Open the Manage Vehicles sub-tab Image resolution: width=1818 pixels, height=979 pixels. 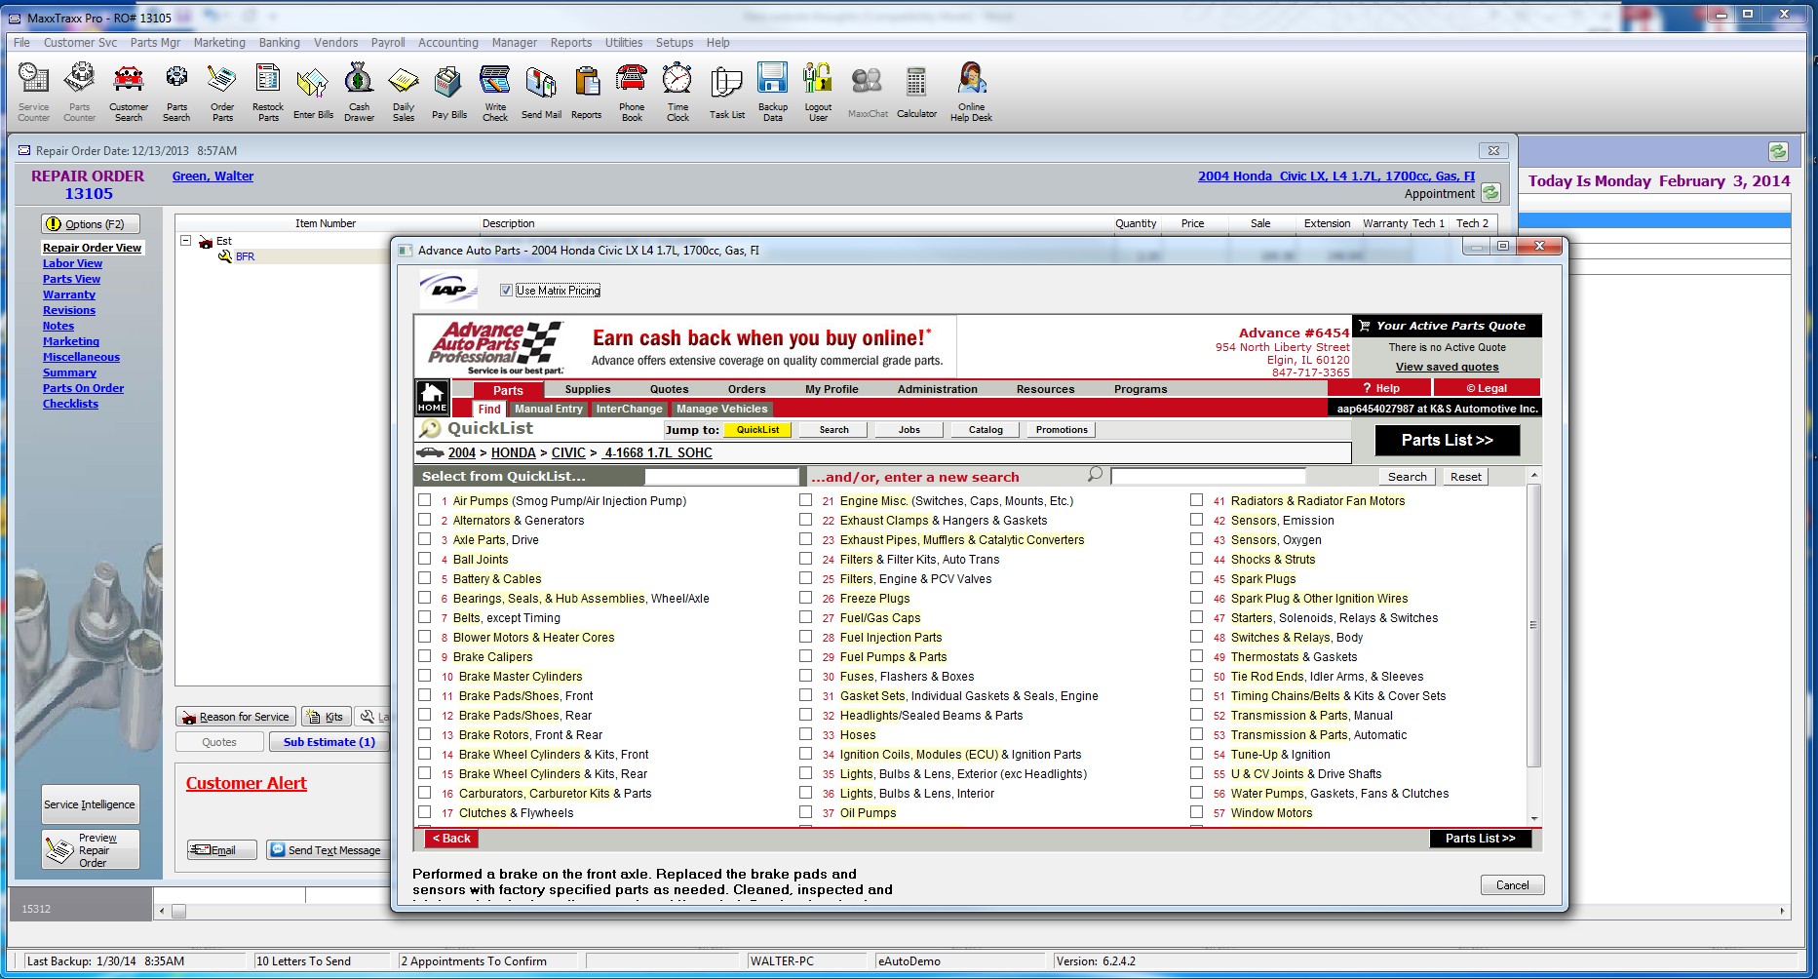721,409
